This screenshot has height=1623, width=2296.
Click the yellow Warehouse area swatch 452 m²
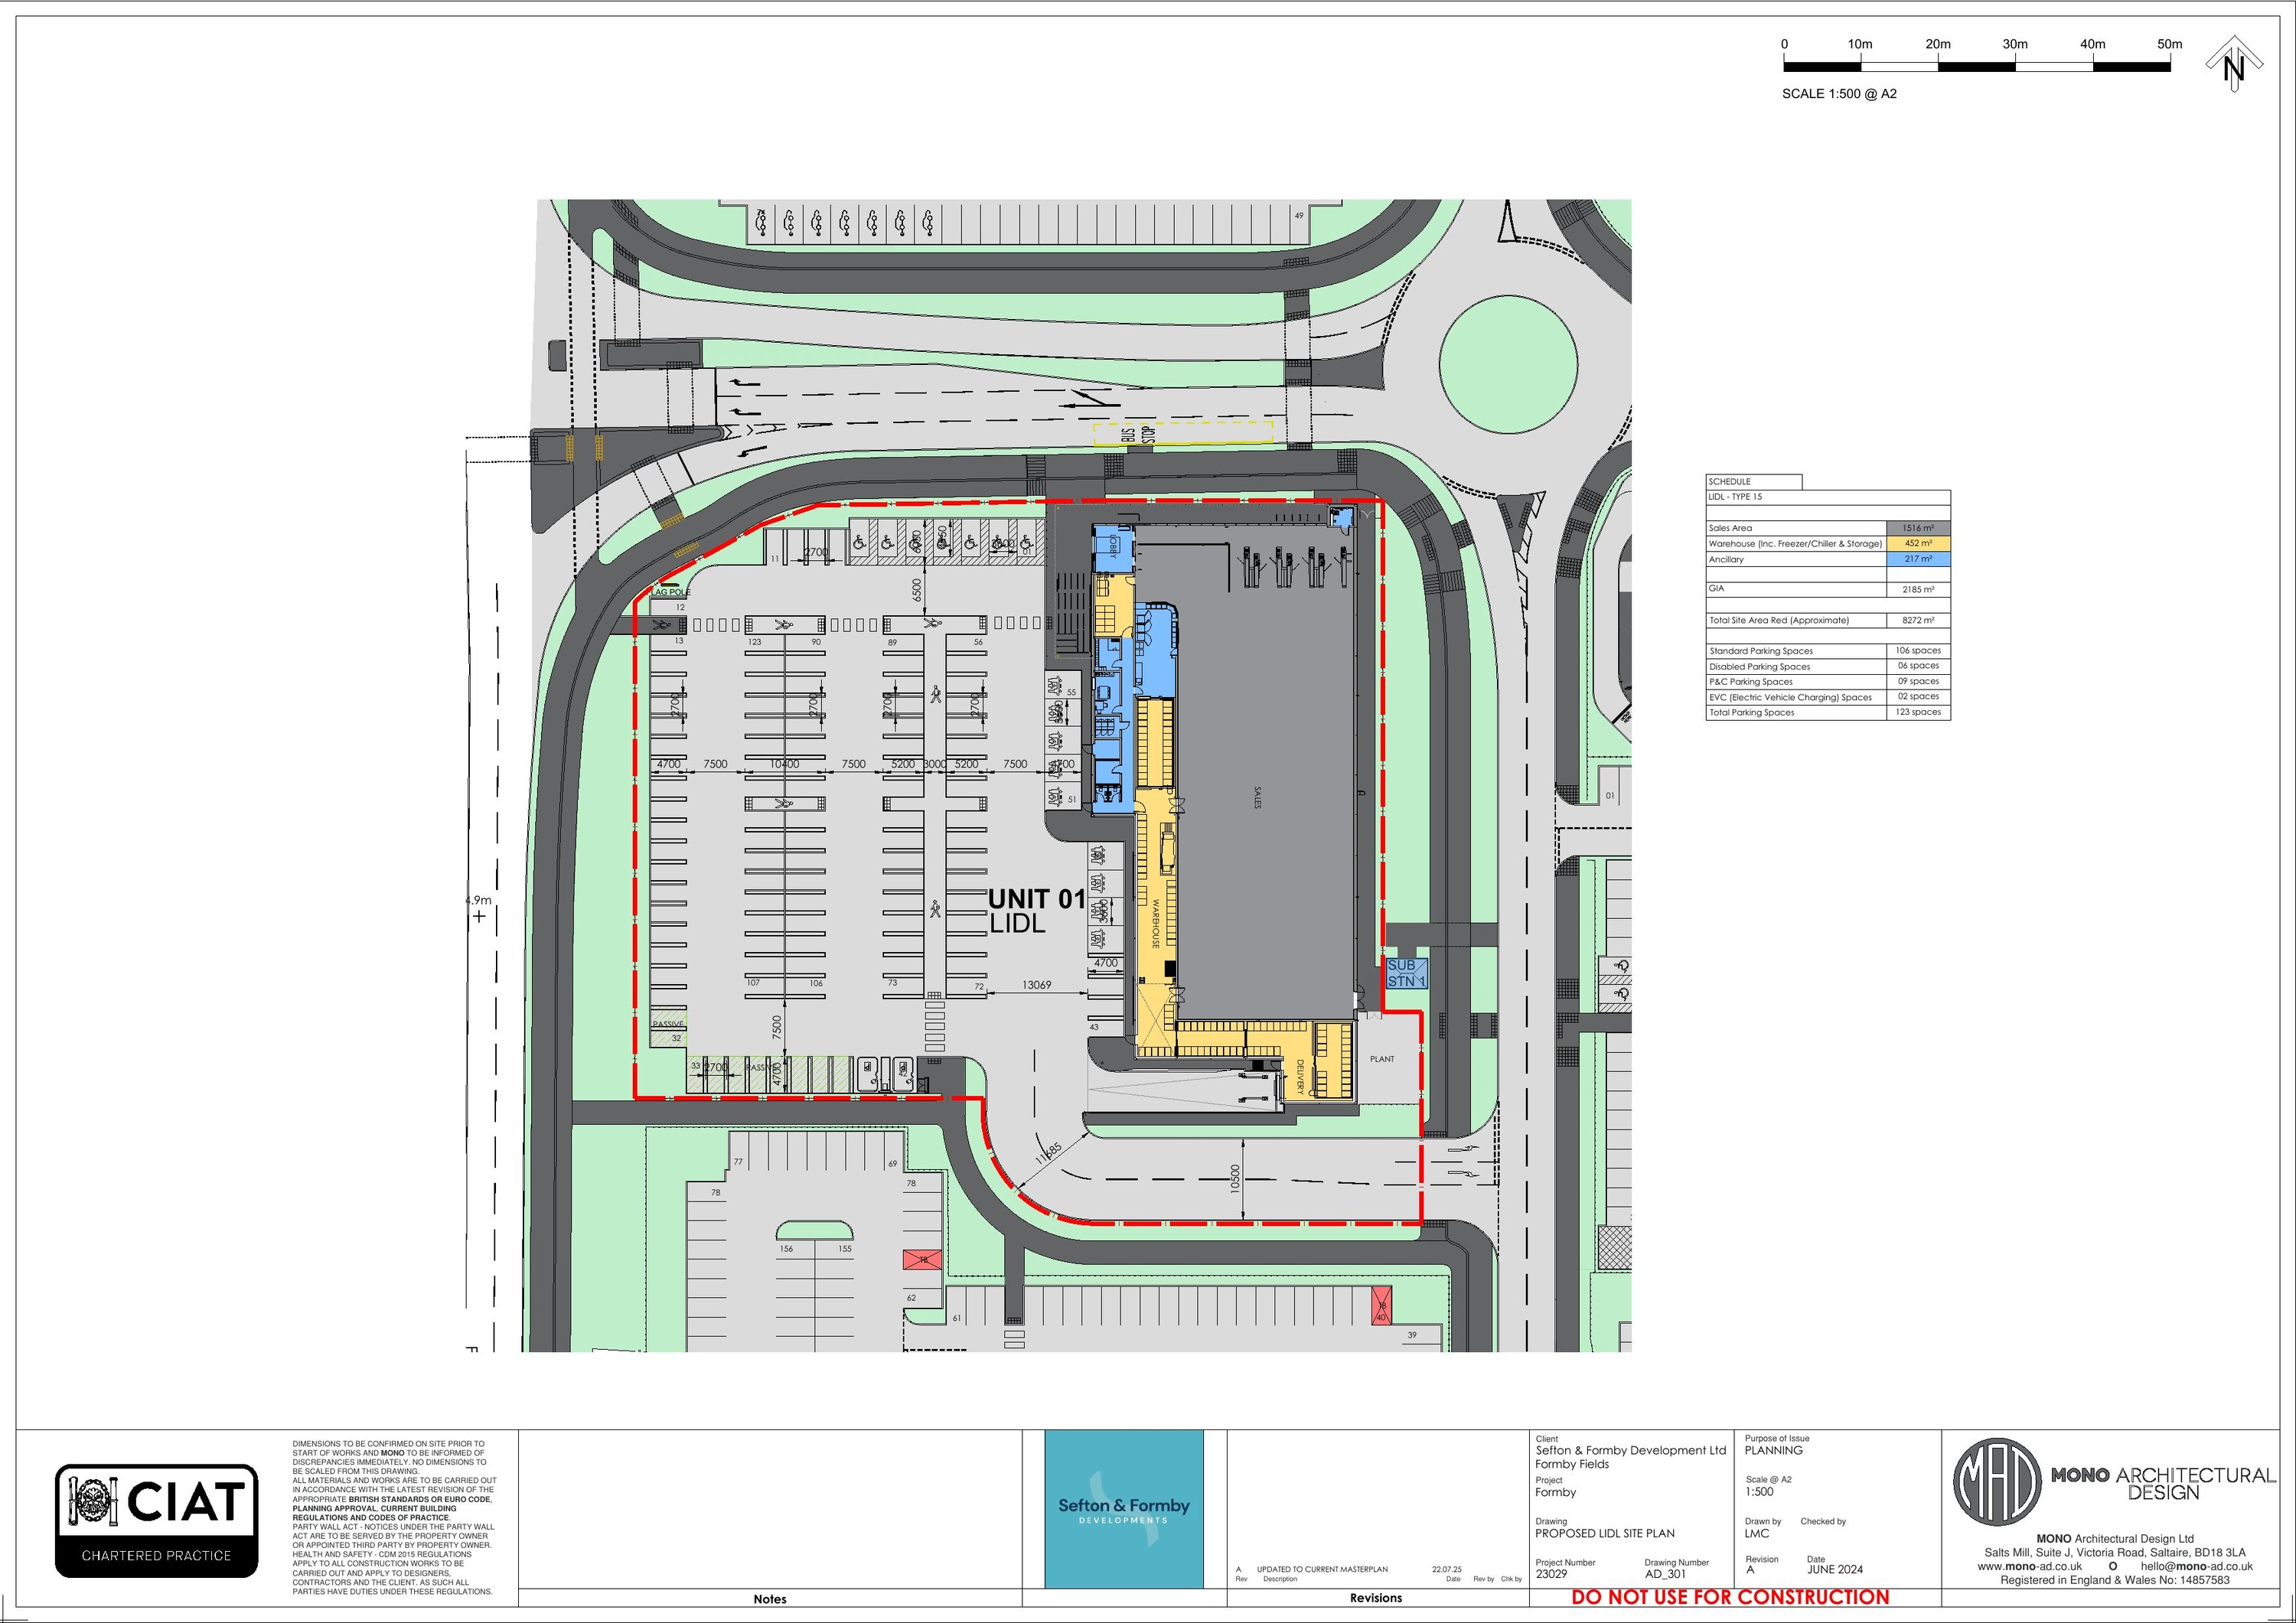pyautogui.click(x=1917, y=544)
